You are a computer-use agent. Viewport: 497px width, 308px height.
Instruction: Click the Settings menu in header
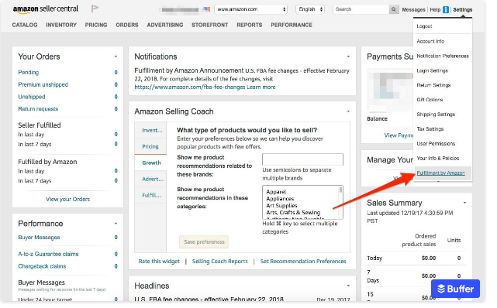[462, 10]
